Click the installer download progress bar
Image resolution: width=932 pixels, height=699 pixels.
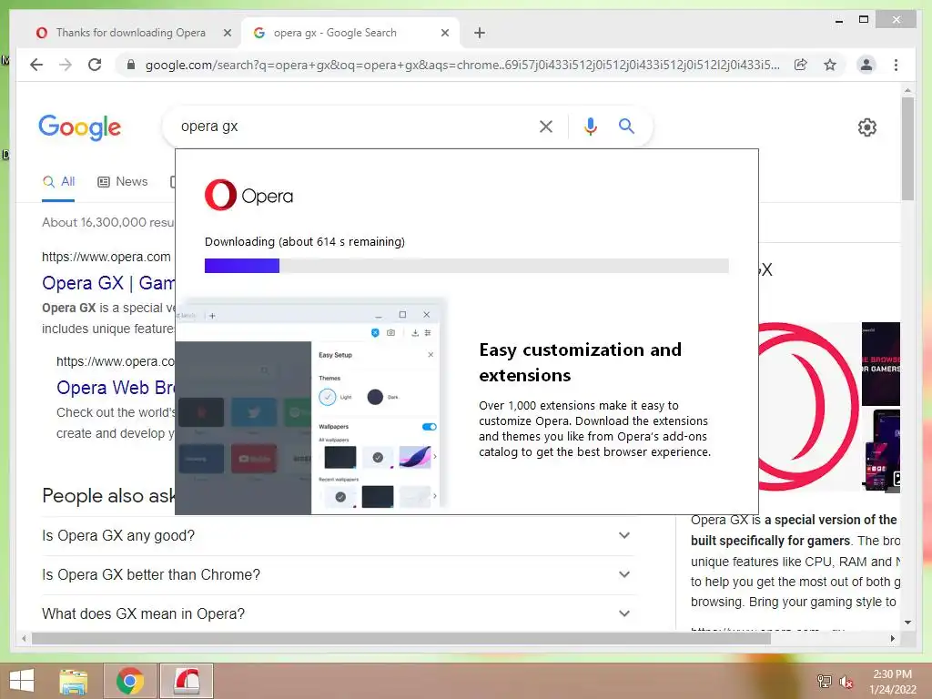(x=467, y=266)
